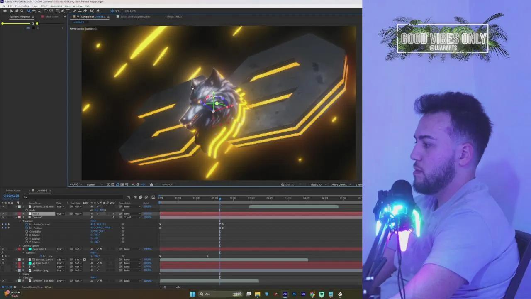This screenshot has width=531, height=299.
Task: Toggle keyframe diamond for Point of Interest
Action: click(5, 224)
